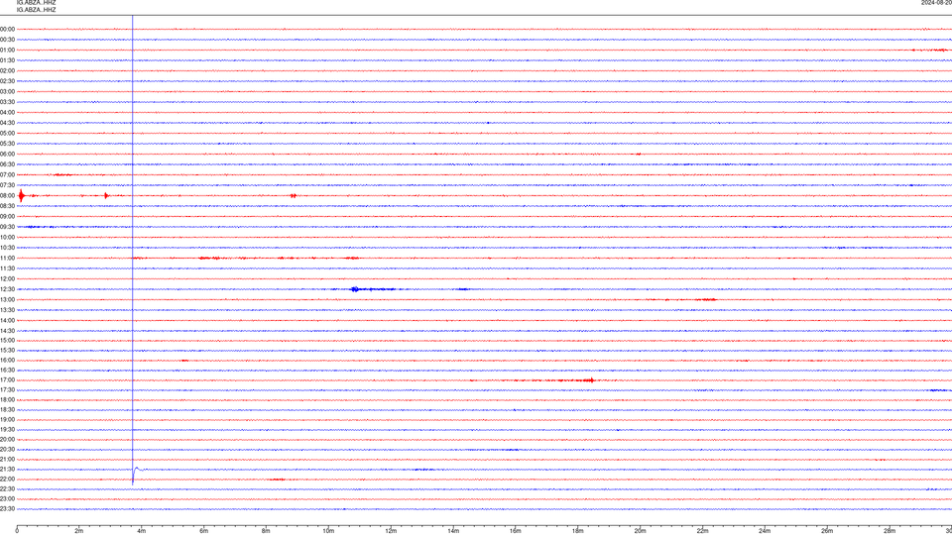Select the 17:00 row label
Viewport: 952px width, 535px height.
coord(7,380)
